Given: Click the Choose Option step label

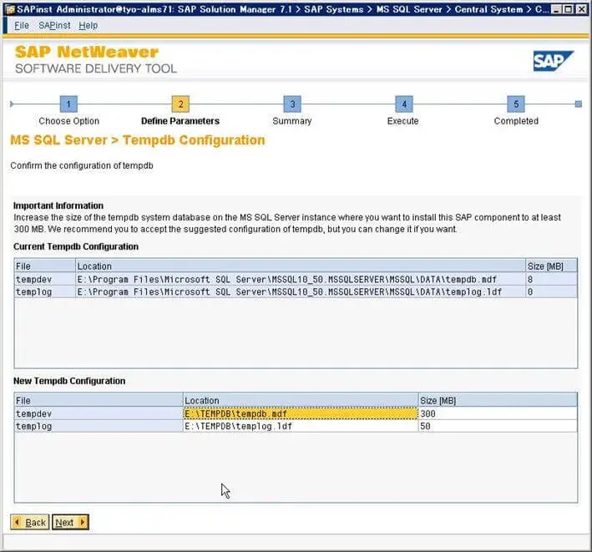Looking at the screenshot, I should click(68, 121).
